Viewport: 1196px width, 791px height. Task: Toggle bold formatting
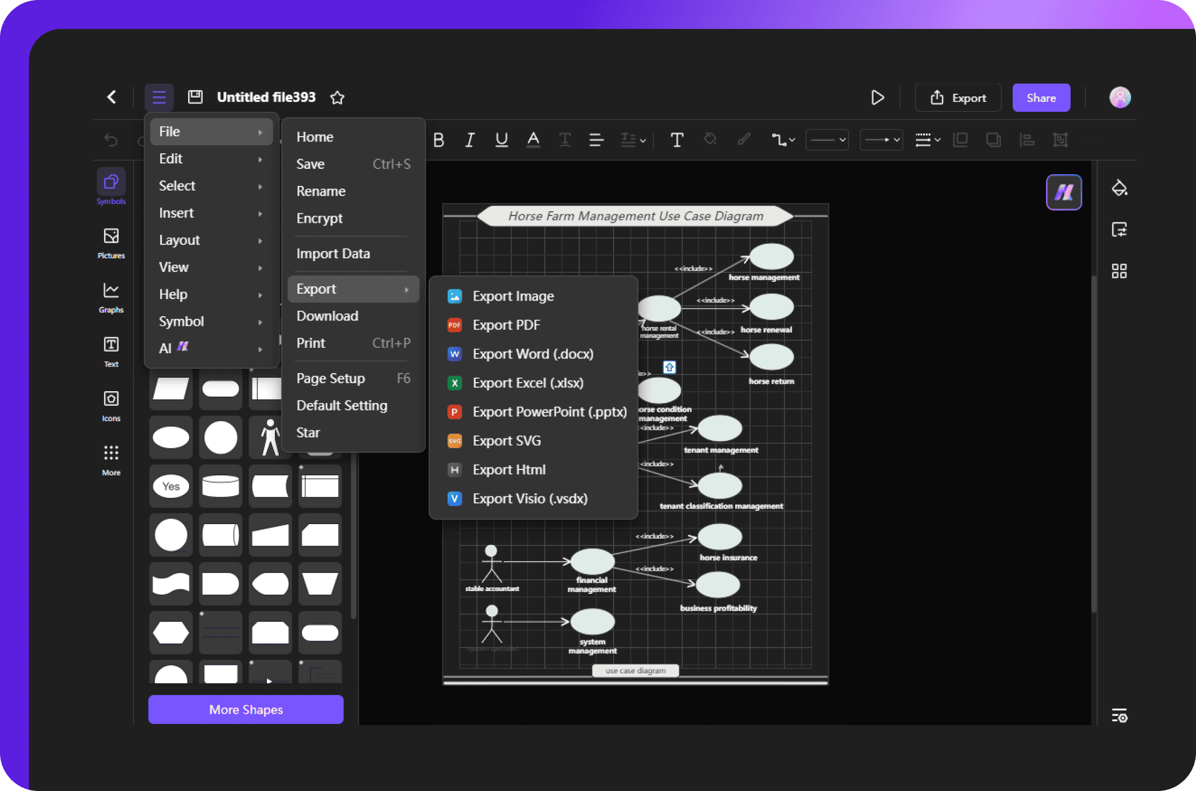pyautogui.click(x=438, y=140)
